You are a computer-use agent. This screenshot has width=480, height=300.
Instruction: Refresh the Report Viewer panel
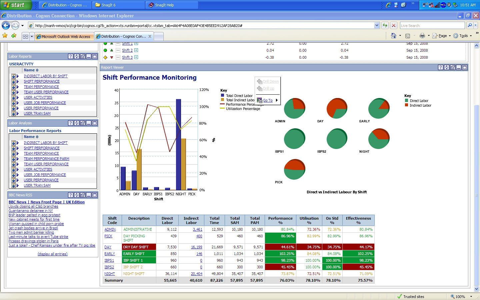(x=446, y=67)
